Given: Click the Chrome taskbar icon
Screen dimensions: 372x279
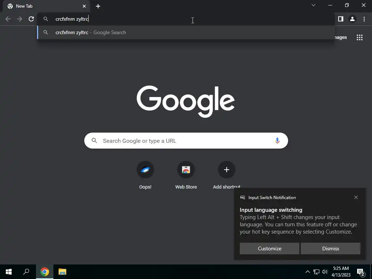Looking at the screenshot, I should pos(45,272).
